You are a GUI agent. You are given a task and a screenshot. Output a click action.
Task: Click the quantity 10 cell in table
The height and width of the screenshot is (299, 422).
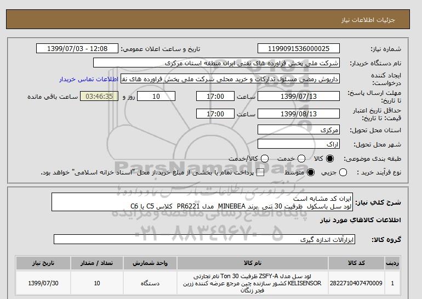pyautogui.click(x=97, y=283)
